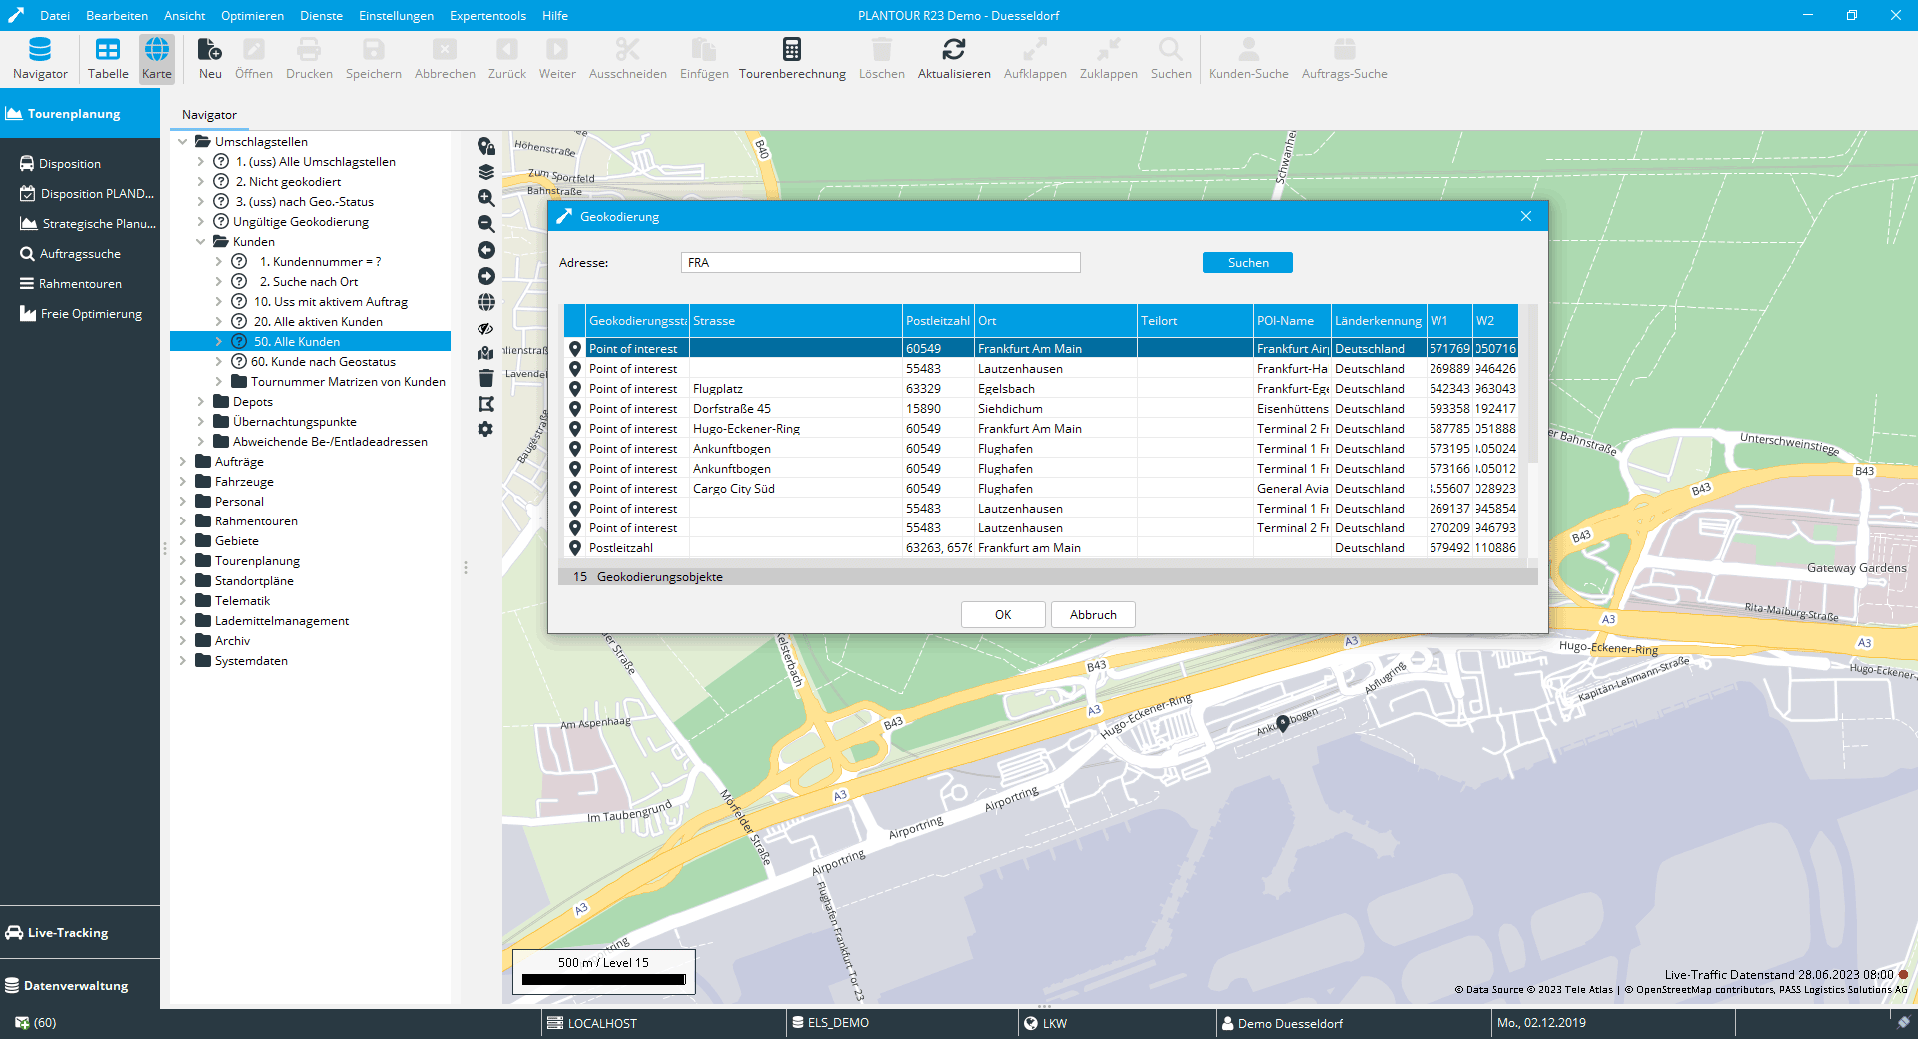Open Tourenberechnung calculator
1918x1039 pixels.
(792, 58)
